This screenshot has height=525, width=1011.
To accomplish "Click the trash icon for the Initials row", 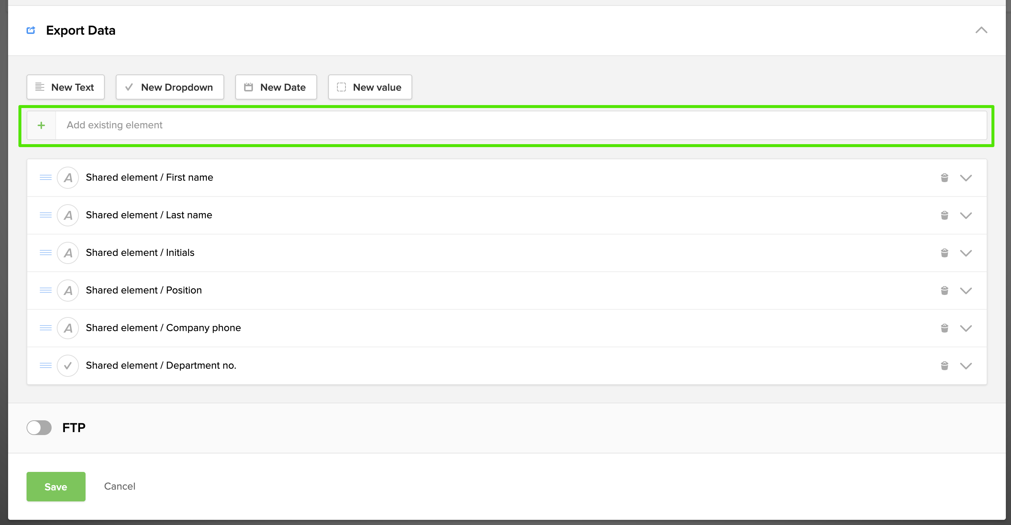I will click(944, 253).
